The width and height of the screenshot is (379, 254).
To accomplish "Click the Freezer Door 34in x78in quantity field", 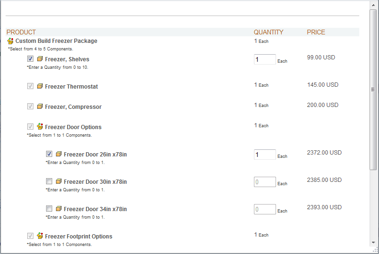I will point(265,209).
